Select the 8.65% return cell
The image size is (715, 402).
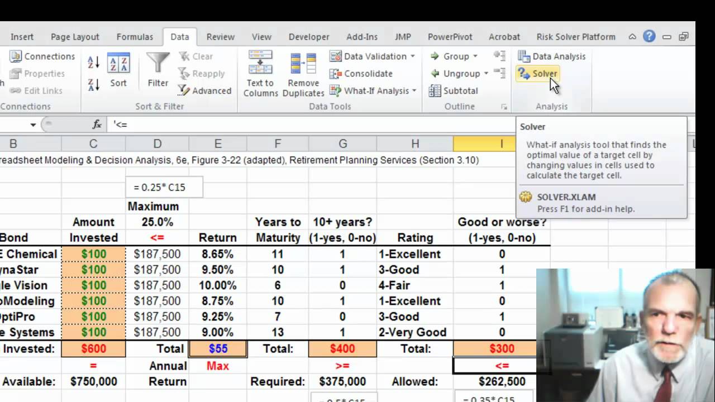[218, 254]
